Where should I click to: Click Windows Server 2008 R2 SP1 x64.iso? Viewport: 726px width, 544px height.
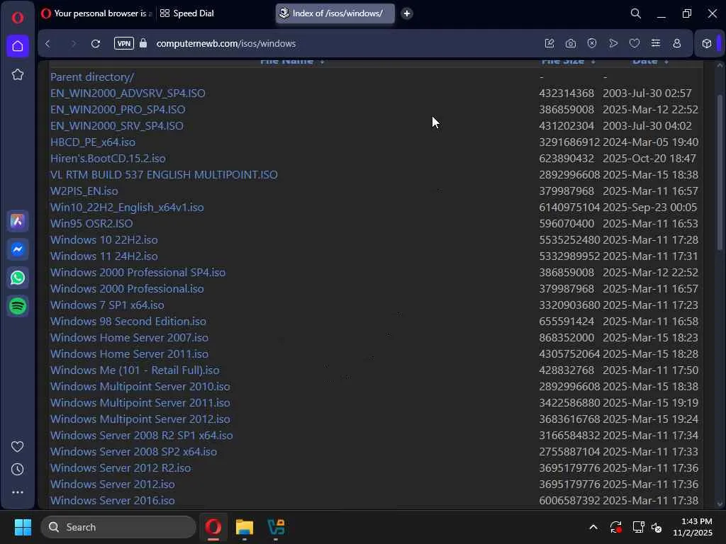coord(141,436)
